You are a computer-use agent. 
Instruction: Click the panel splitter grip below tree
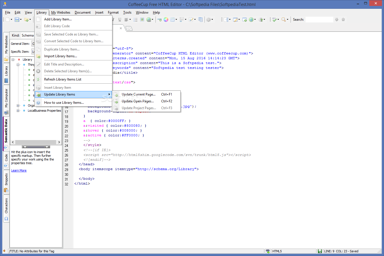tap(36, 147)
